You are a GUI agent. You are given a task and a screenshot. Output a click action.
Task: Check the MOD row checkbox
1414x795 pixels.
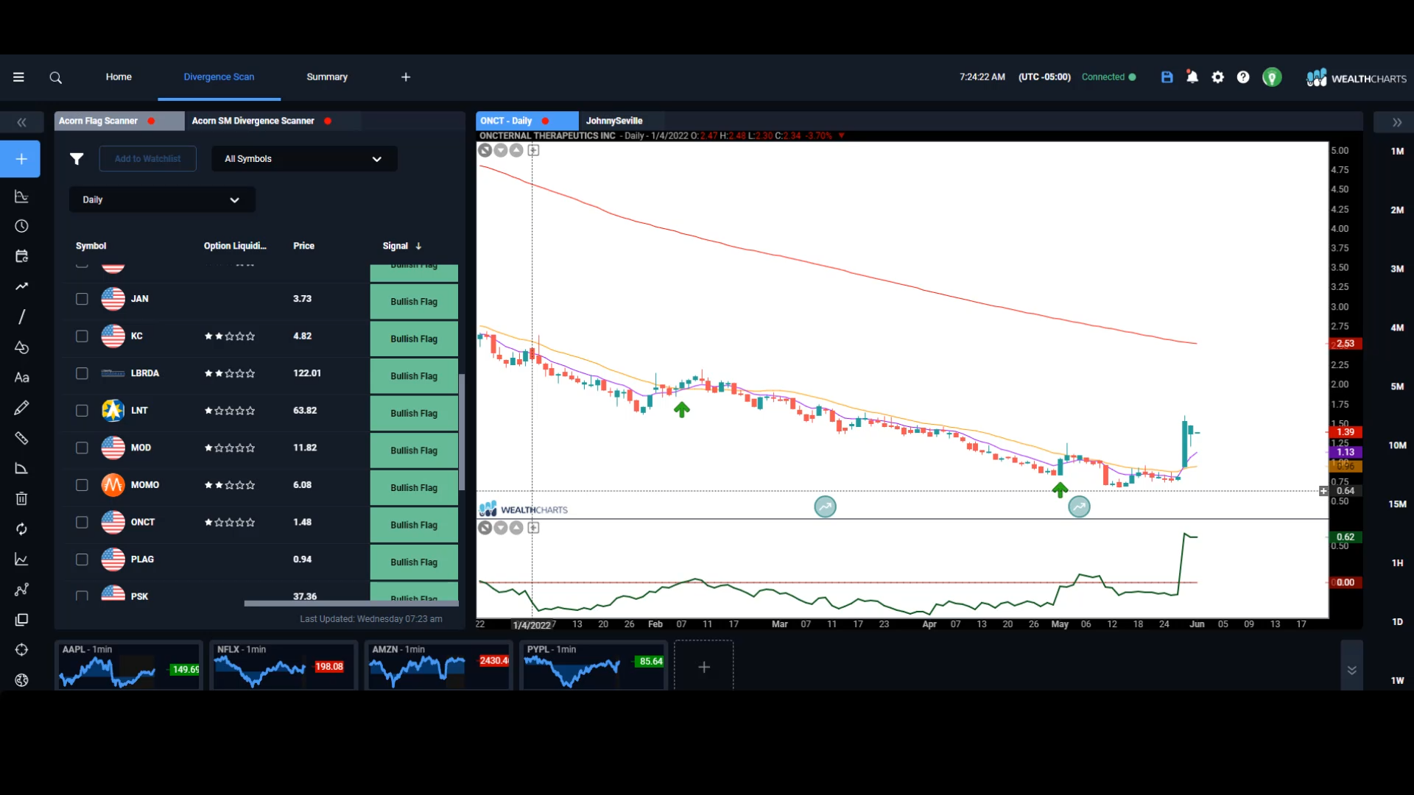point(82,448)
